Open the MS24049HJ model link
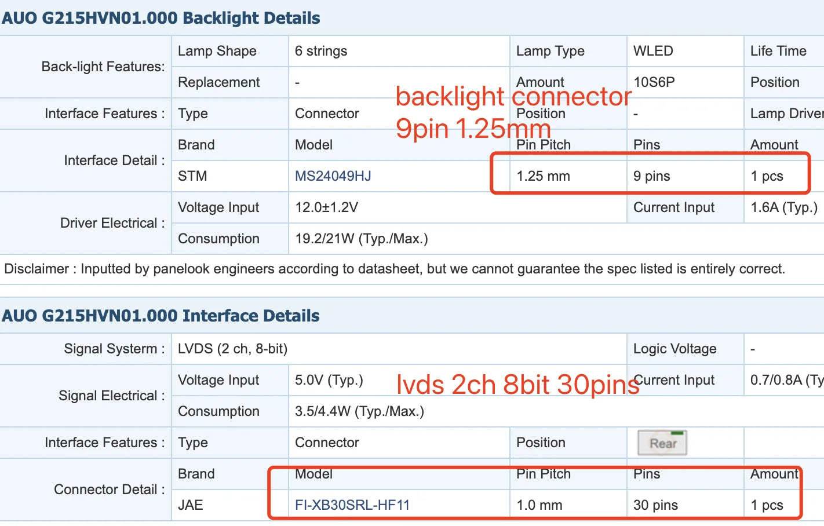Screen dimensions: 824x526 333,176
